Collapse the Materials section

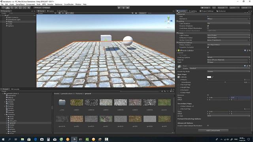177,14
